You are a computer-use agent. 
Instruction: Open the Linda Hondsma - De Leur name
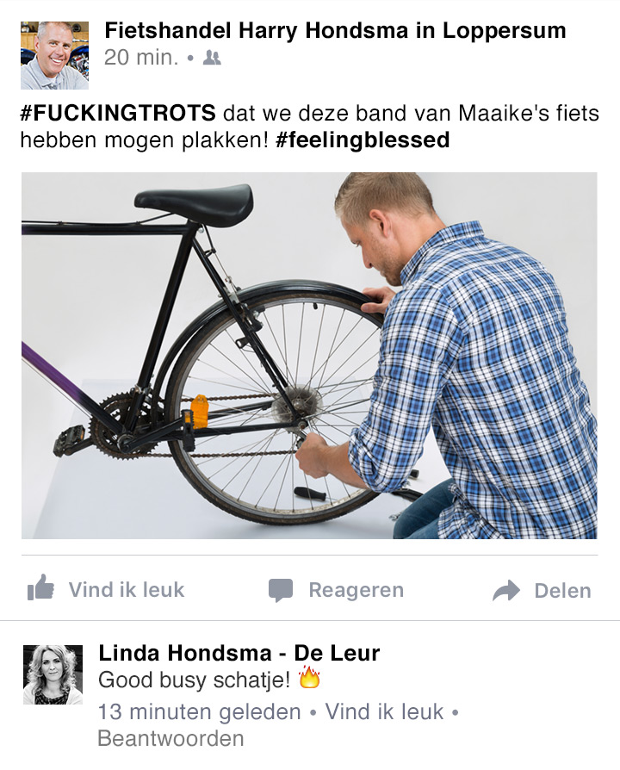pyautogui.click(x=239, y=653)
